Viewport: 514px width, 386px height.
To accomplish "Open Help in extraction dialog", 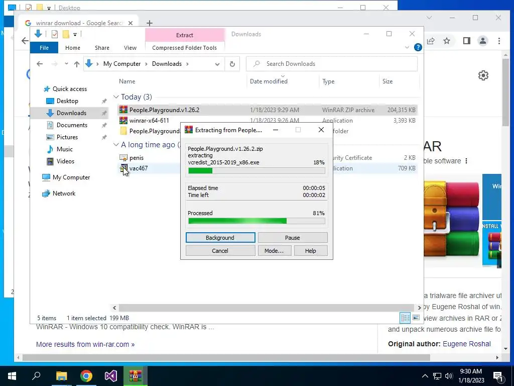I will point(310,251).
